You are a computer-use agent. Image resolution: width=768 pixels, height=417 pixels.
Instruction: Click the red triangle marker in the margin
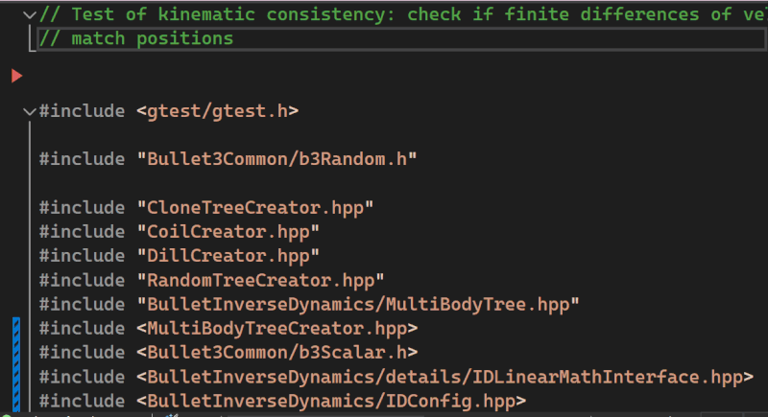(16, 76)
